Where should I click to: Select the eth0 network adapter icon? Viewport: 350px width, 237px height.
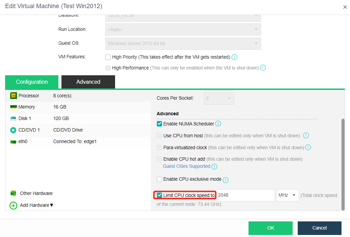coord(13,141)
